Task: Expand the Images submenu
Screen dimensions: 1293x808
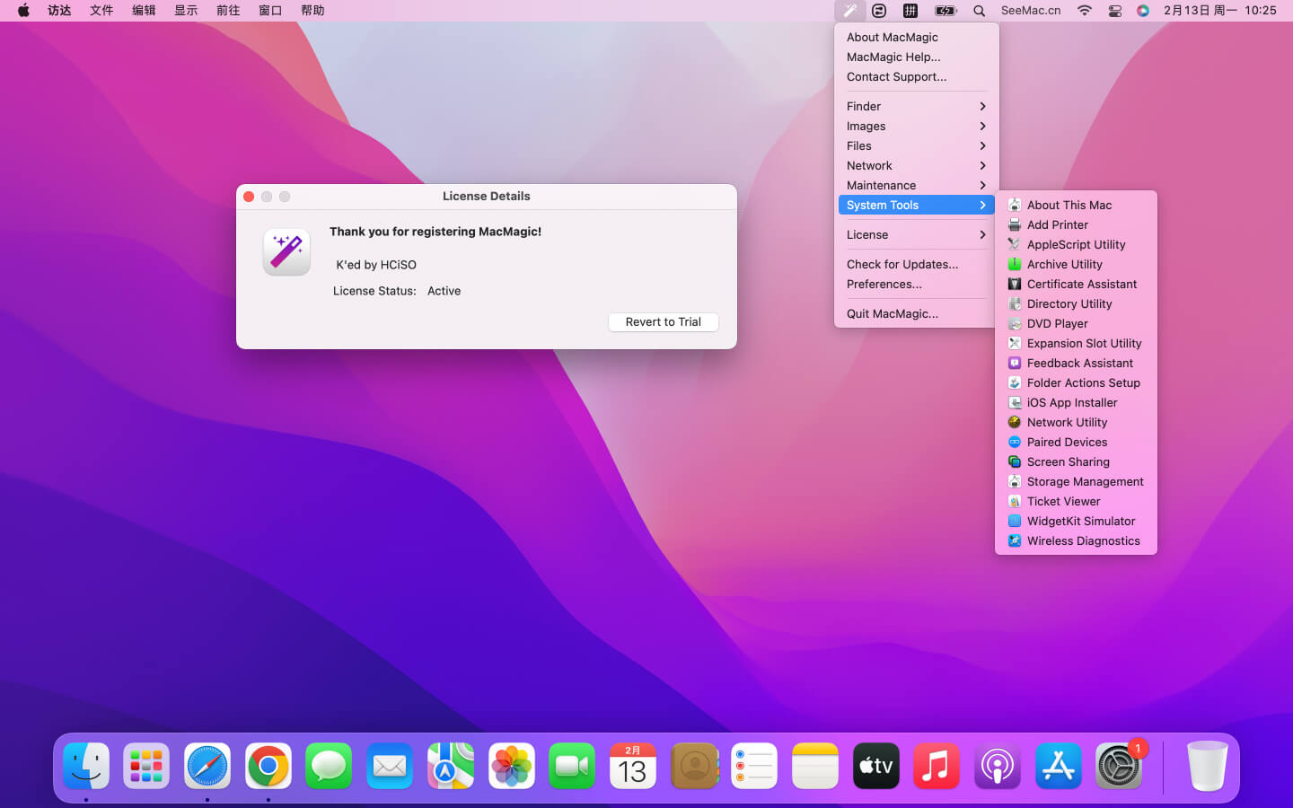Action: pyautogui.click(x=916, y=126)
